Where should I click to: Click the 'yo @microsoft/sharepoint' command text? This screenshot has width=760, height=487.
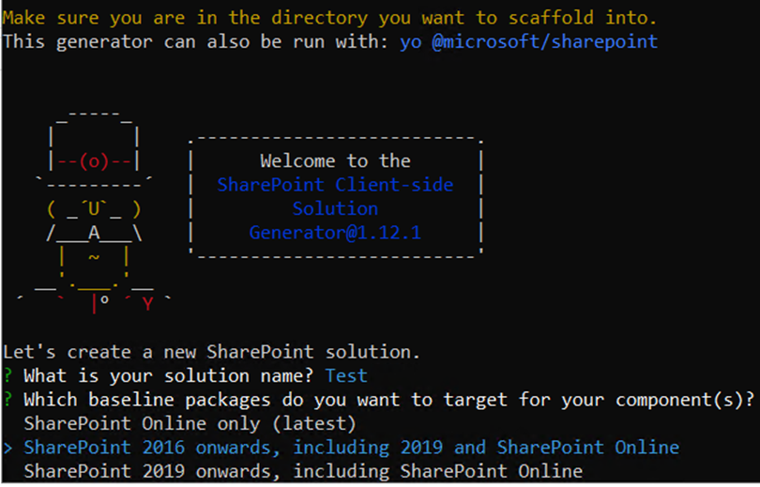529,41
